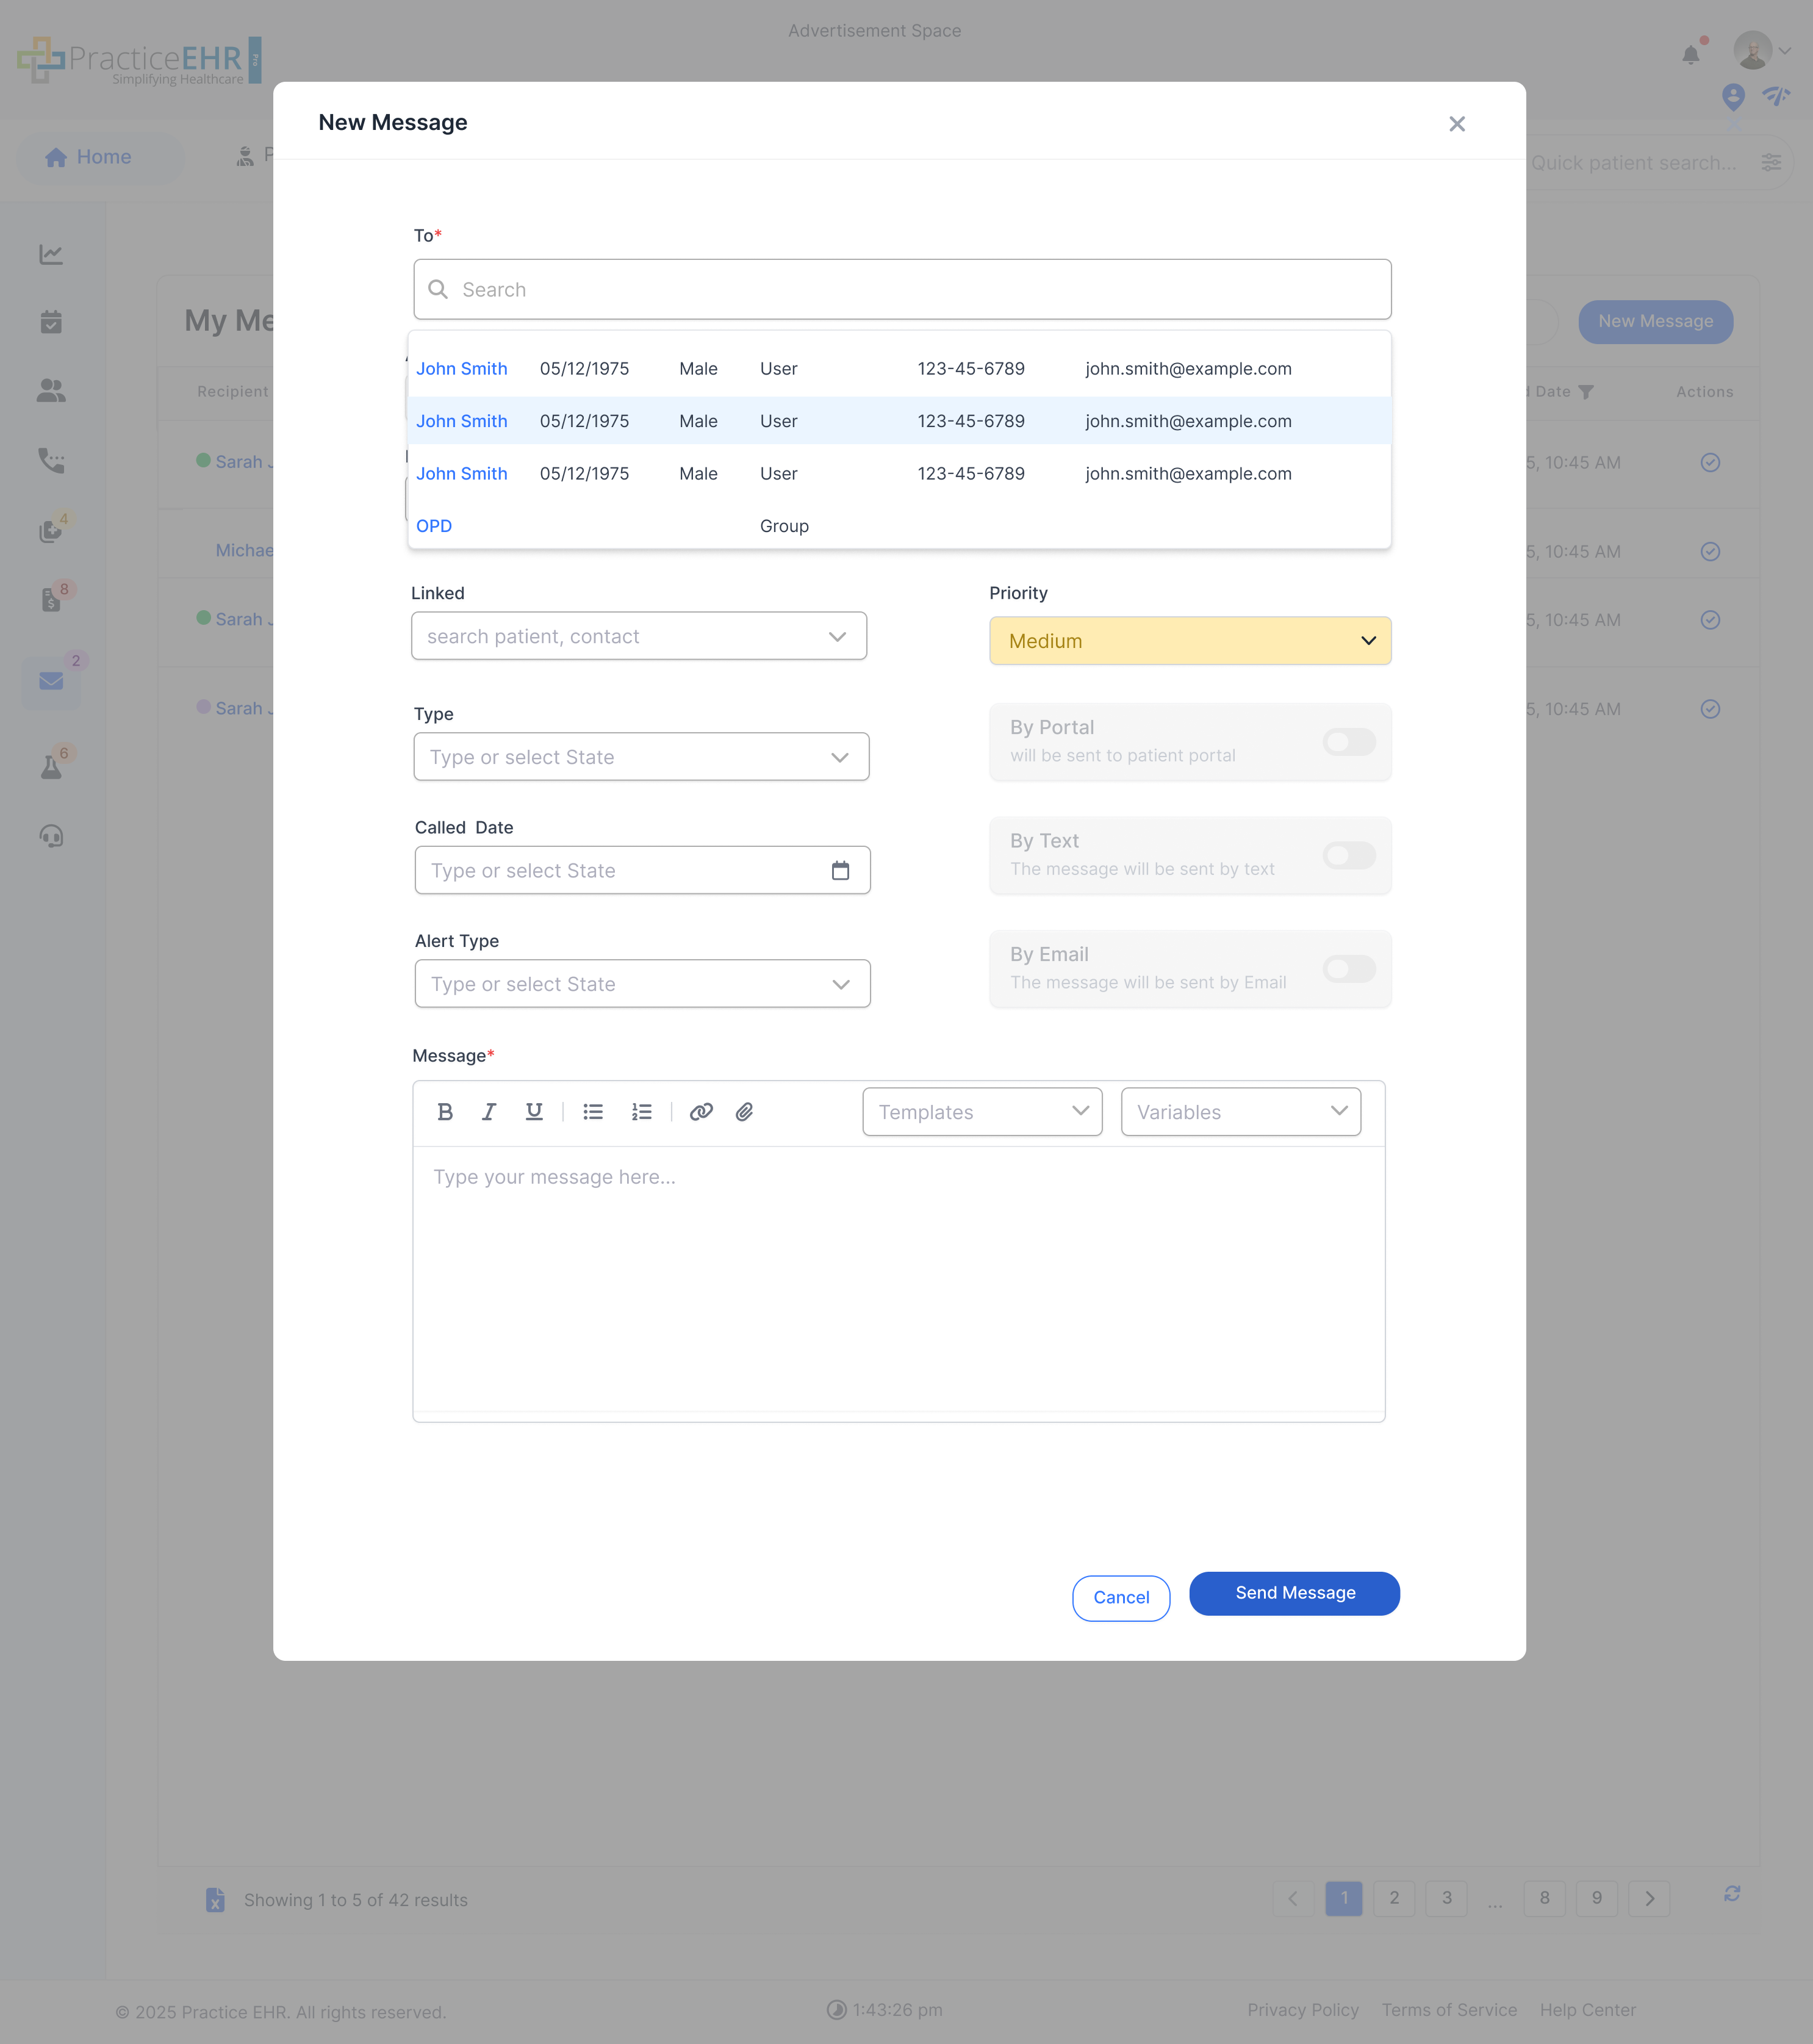Viewport: 1813px width, 2044px height.
Task: Select the OPD group in search results
Action: tap(434, 525)
